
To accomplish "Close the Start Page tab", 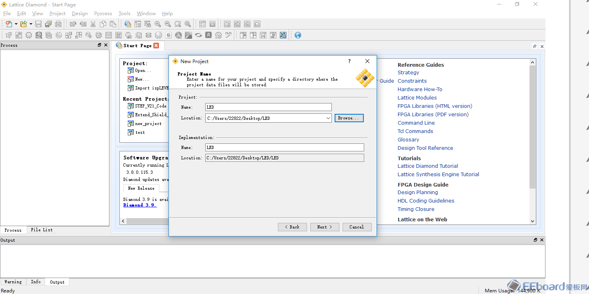I will pyautogui.click(x=156, y=46).
